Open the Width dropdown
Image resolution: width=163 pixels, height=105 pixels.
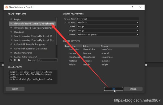108,27
